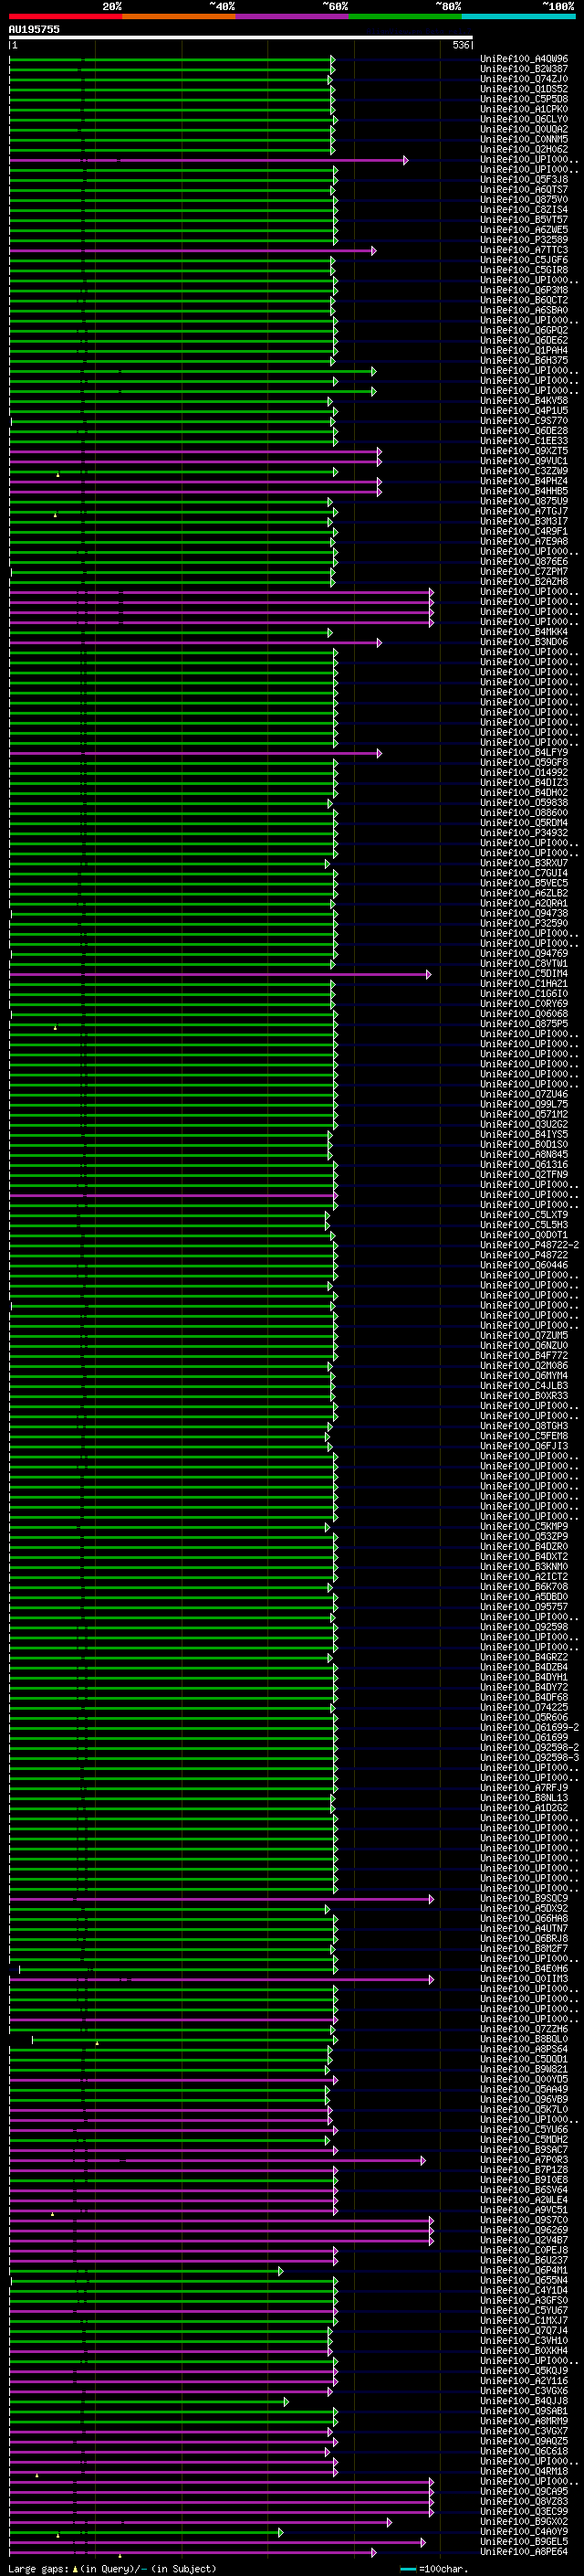Open hit UniRef100_Q1DS52
584x2576 pixels.
[x=524, y=89]
